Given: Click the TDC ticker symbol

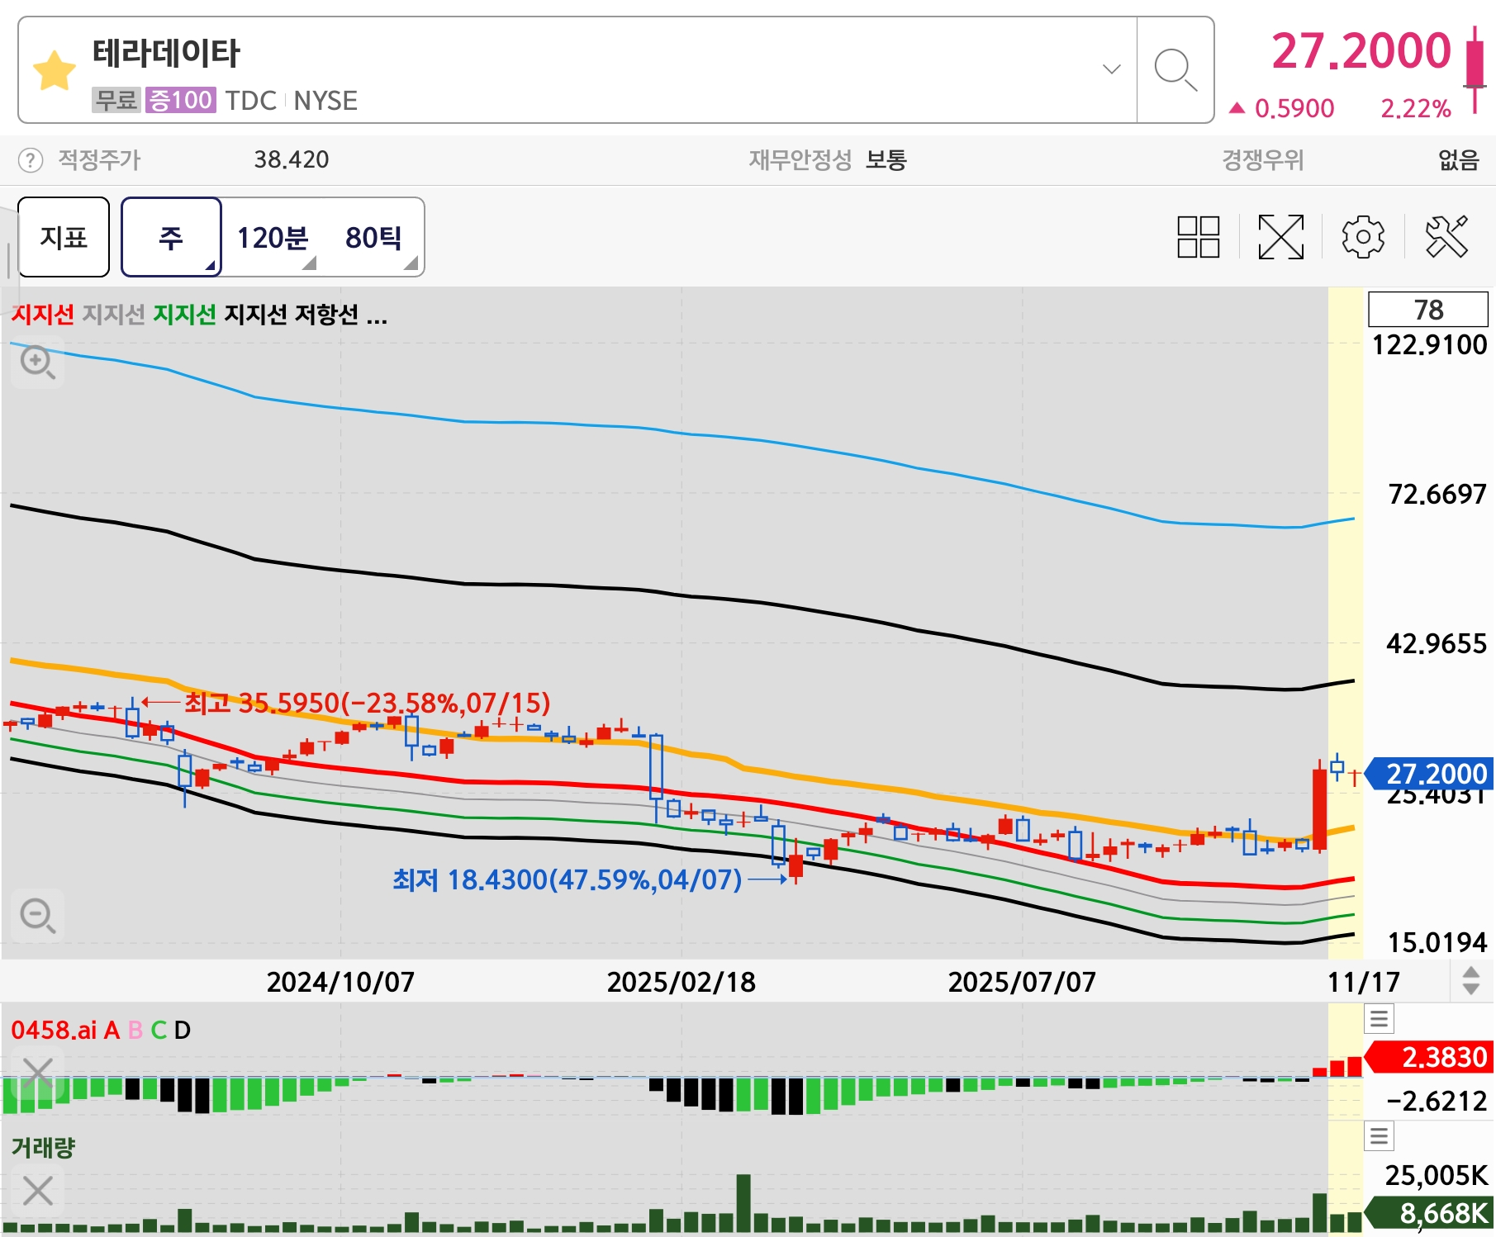Looking at the screenshot, I should [250, 101].
